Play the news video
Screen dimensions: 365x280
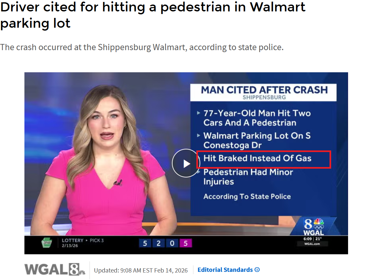click(x=186, y=163)
